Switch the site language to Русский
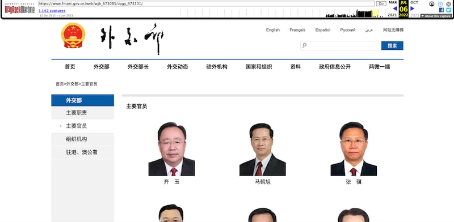 click(x=348, y=30)
